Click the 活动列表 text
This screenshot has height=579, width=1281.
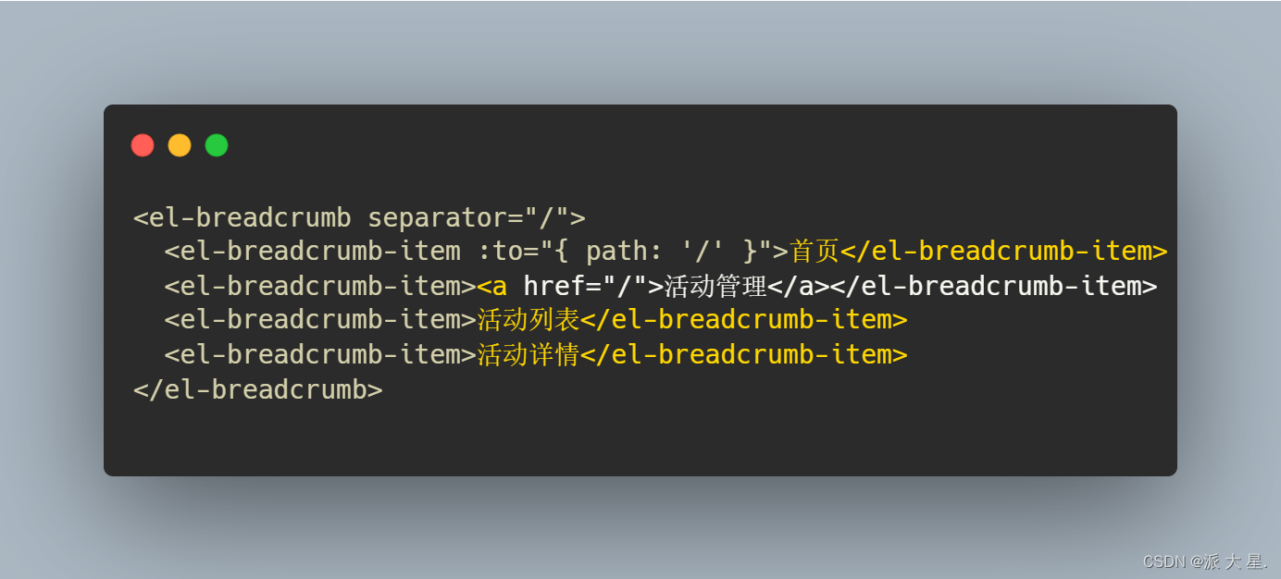pyautogui.click(x=528, y=320)
